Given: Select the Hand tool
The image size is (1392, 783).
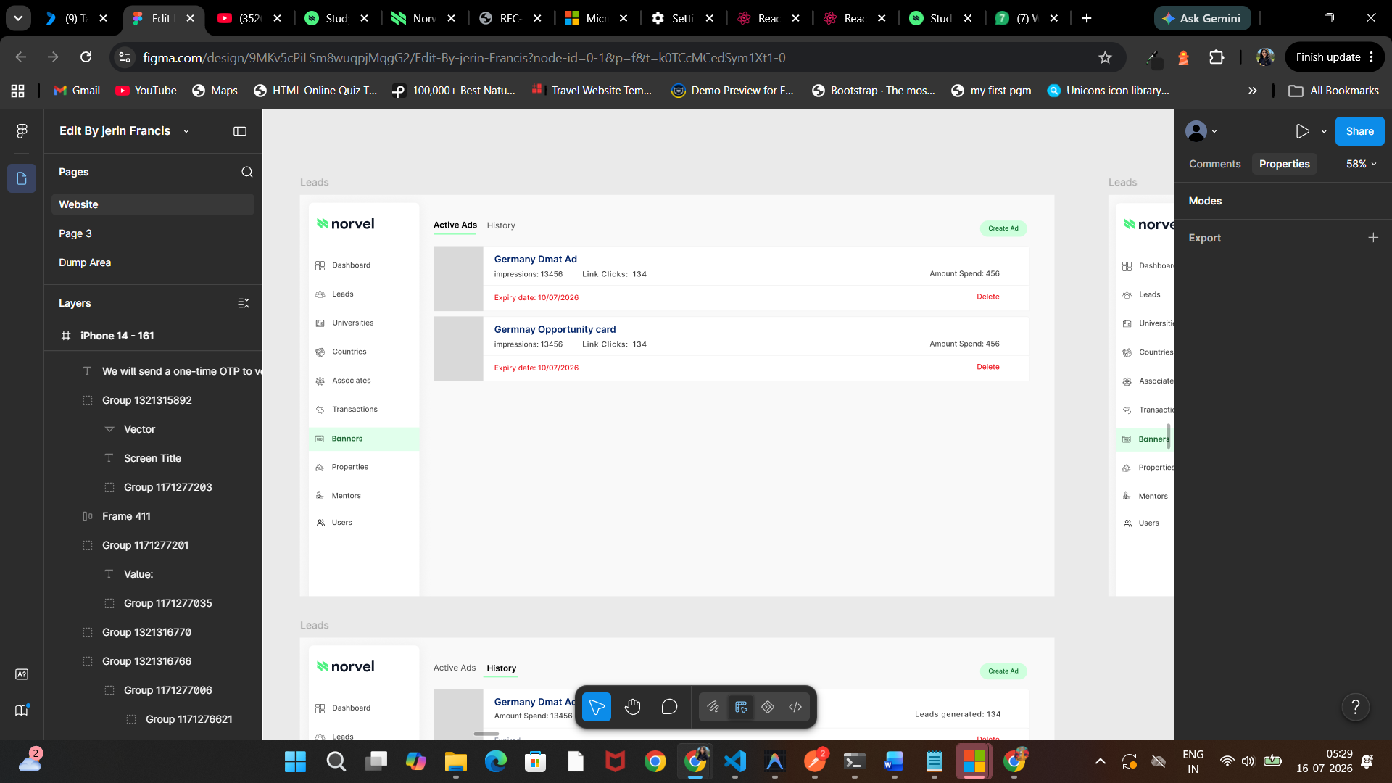Looking at the screenshot, I should pos(633,707).
